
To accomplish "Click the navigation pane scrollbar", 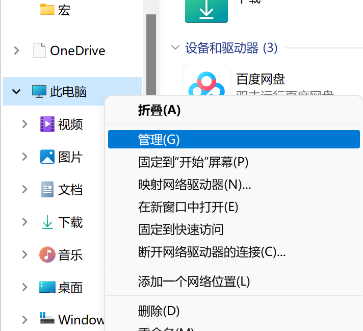I will click(x=151, y=51).
